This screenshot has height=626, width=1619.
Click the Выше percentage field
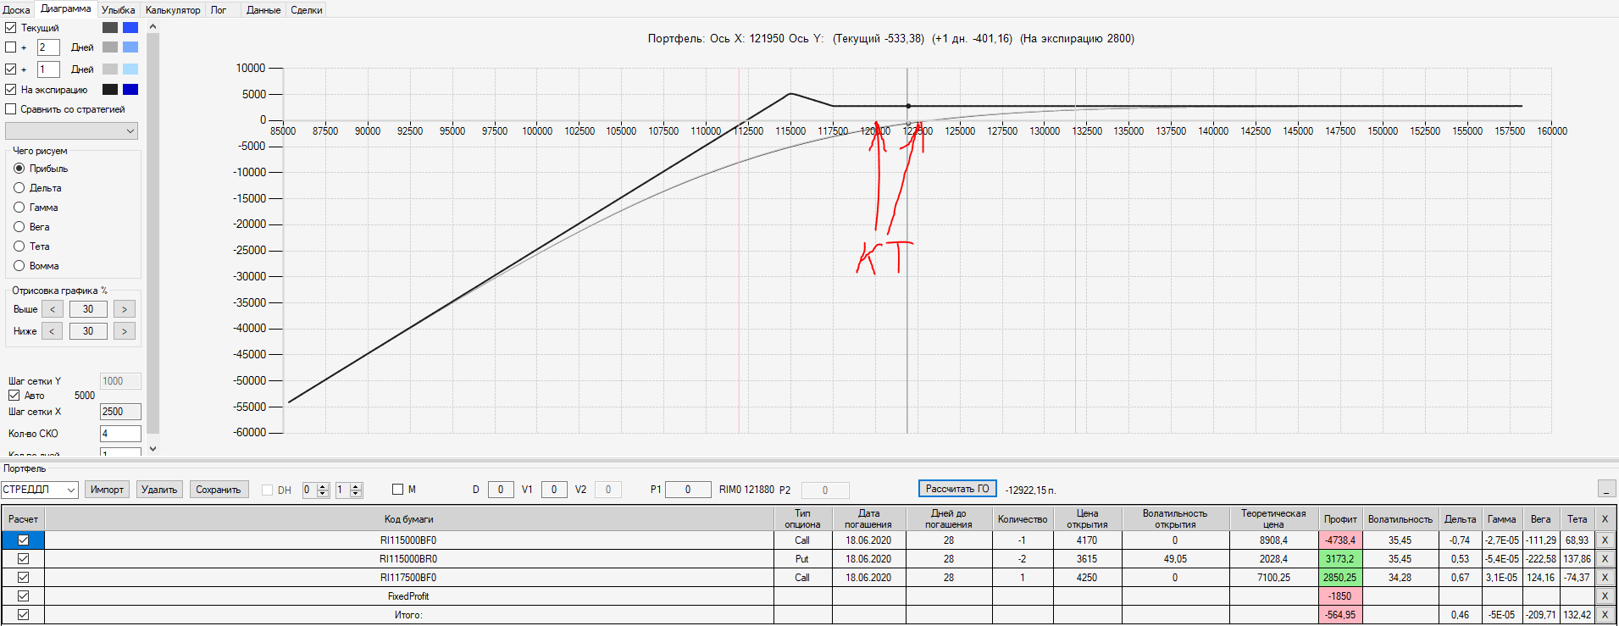pyautogui.click(x=88, y=309)
